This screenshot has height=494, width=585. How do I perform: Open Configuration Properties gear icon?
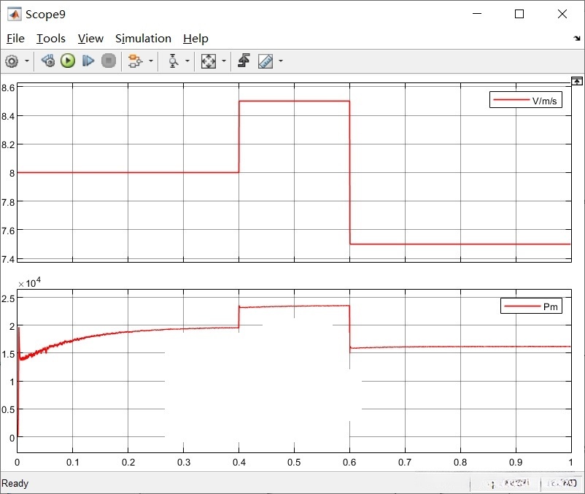(x=12, y=61)
